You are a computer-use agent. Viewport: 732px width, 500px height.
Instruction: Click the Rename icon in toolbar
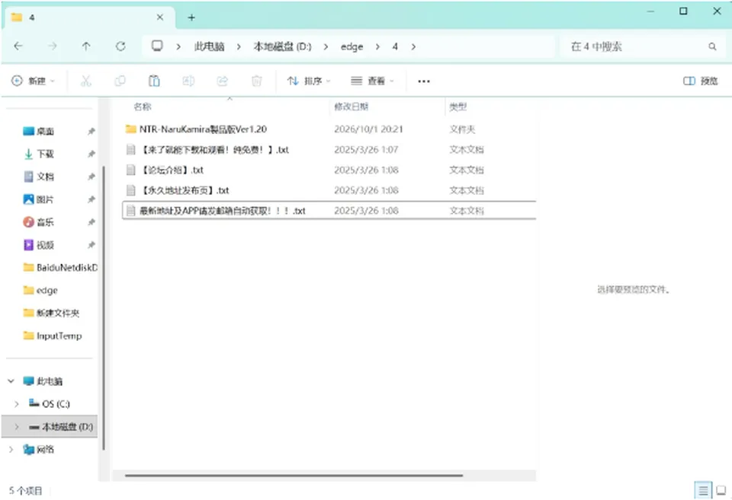point(188,81)
